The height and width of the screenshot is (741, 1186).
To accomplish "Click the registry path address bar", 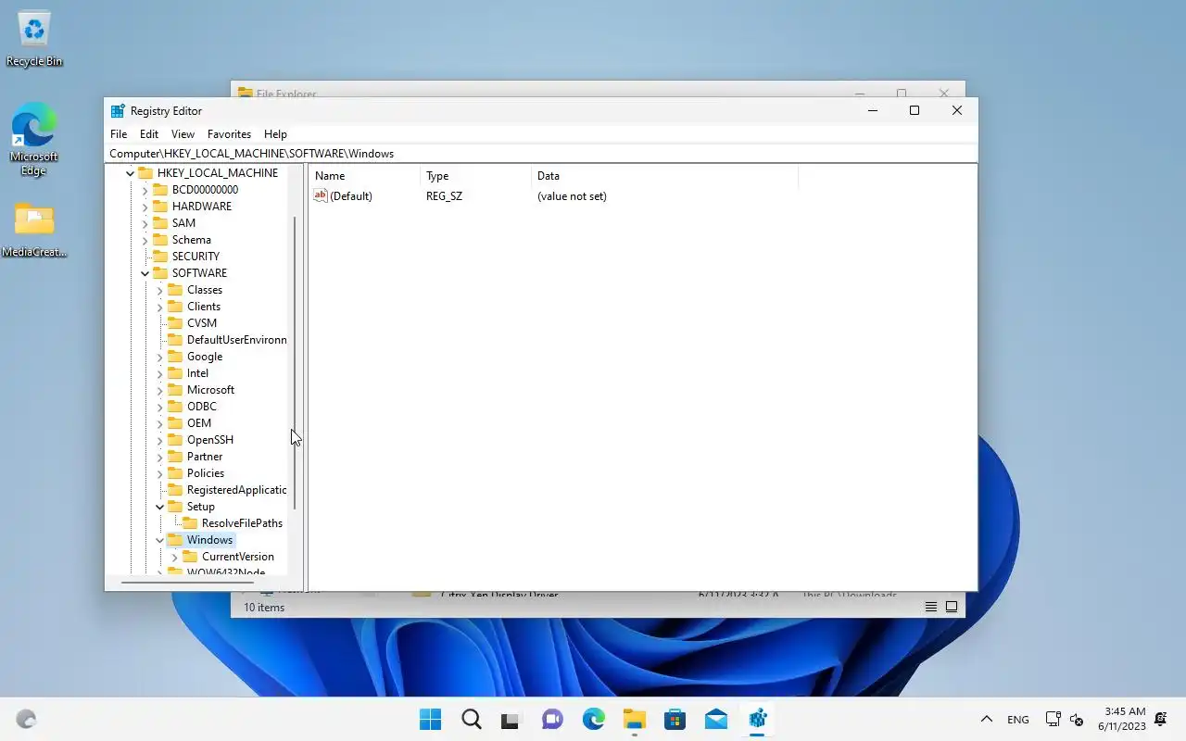I will [541, 154].
